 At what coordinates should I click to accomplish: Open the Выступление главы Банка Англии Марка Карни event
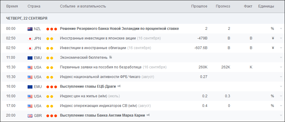click(103, 115)
